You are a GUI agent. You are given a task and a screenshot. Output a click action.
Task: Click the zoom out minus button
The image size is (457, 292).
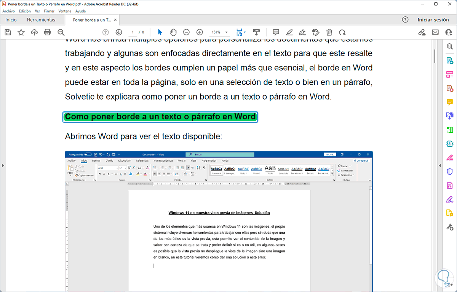pyautogui.click(x=186, y=32)
